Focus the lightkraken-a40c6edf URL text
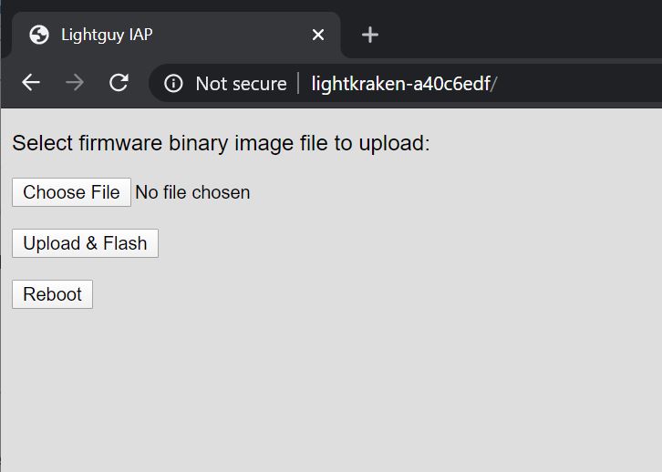Image resolution: width=662 pixels, height=472 pixels. [x=401, y=84]
